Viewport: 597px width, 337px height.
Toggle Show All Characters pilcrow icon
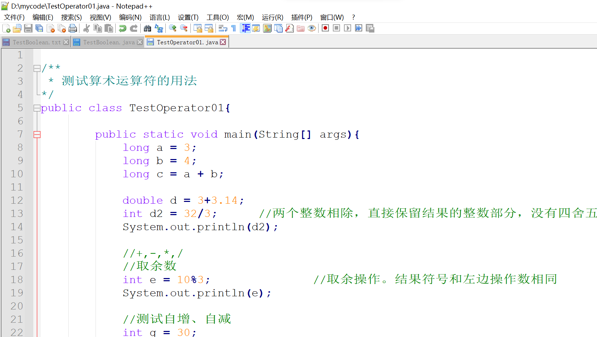[x=234, y=28]
